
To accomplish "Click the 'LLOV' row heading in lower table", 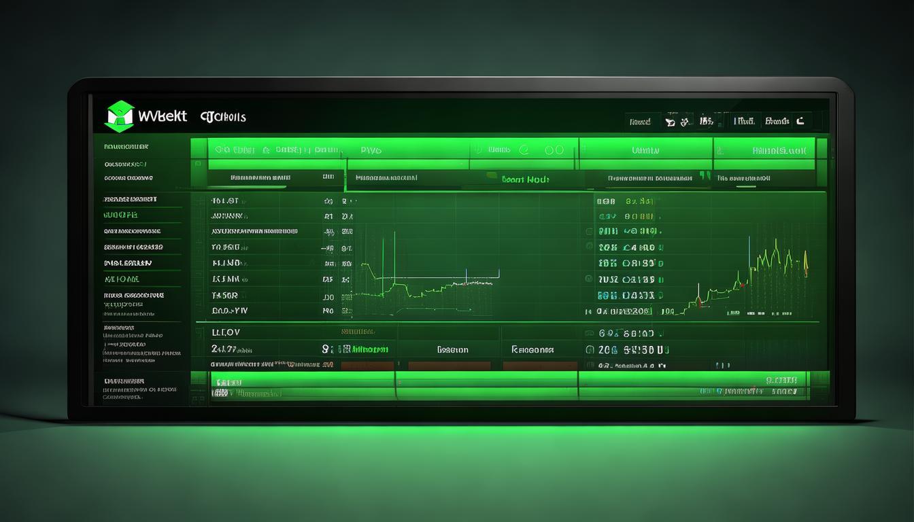I will [x=226, y=333].
